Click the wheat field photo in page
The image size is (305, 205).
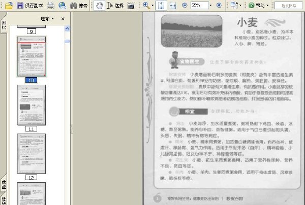pos(192,31)
